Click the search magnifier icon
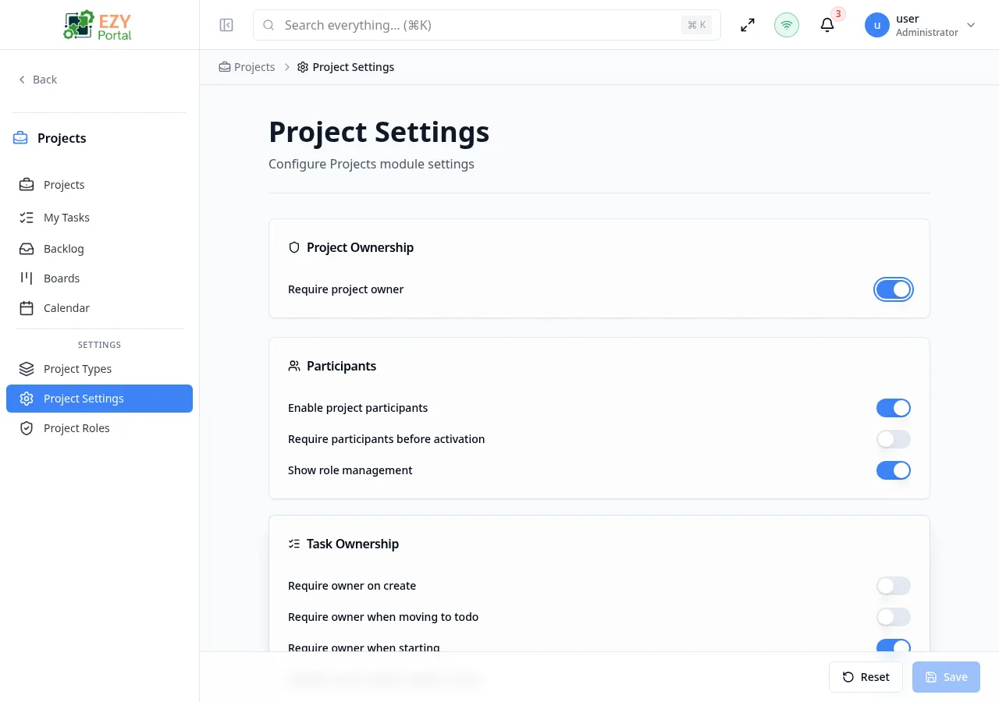Screen dimensions: 999x702 (268, 25)
